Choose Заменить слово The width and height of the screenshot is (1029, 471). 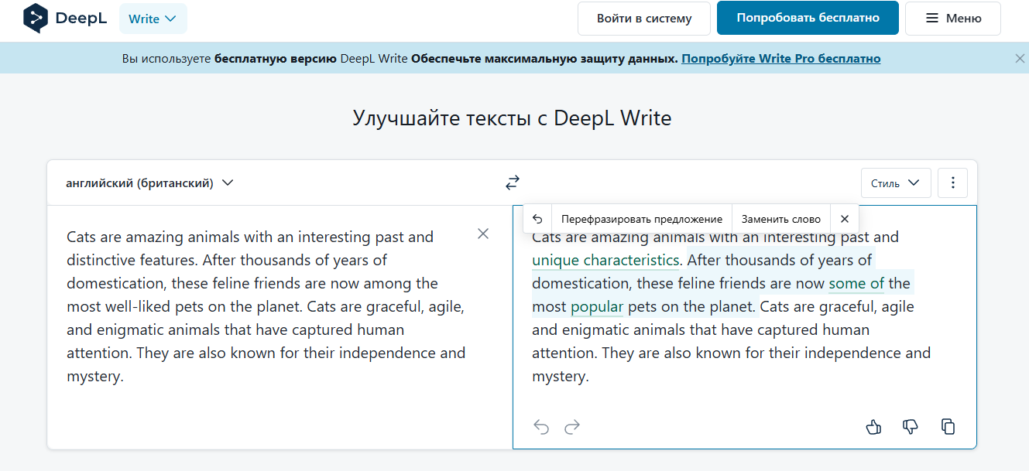(x=780, y=219)
